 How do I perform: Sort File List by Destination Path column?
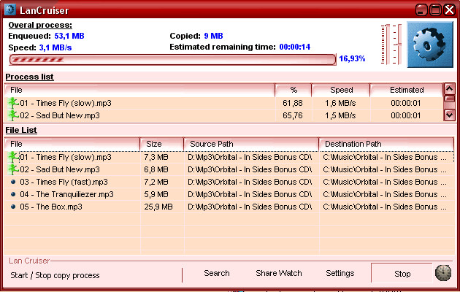(387, 144)
